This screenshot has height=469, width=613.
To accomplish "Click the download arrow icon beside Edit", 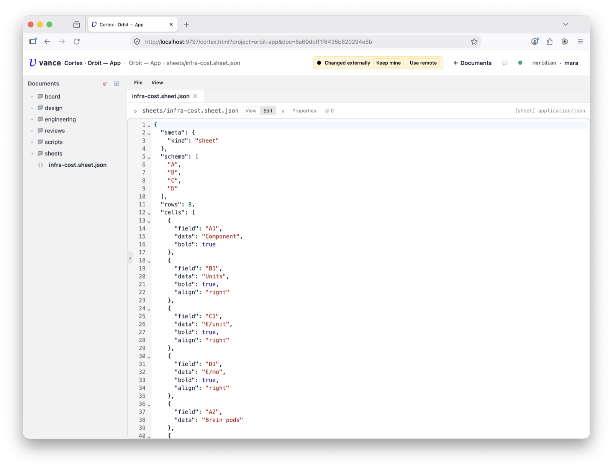I will 283,111.
